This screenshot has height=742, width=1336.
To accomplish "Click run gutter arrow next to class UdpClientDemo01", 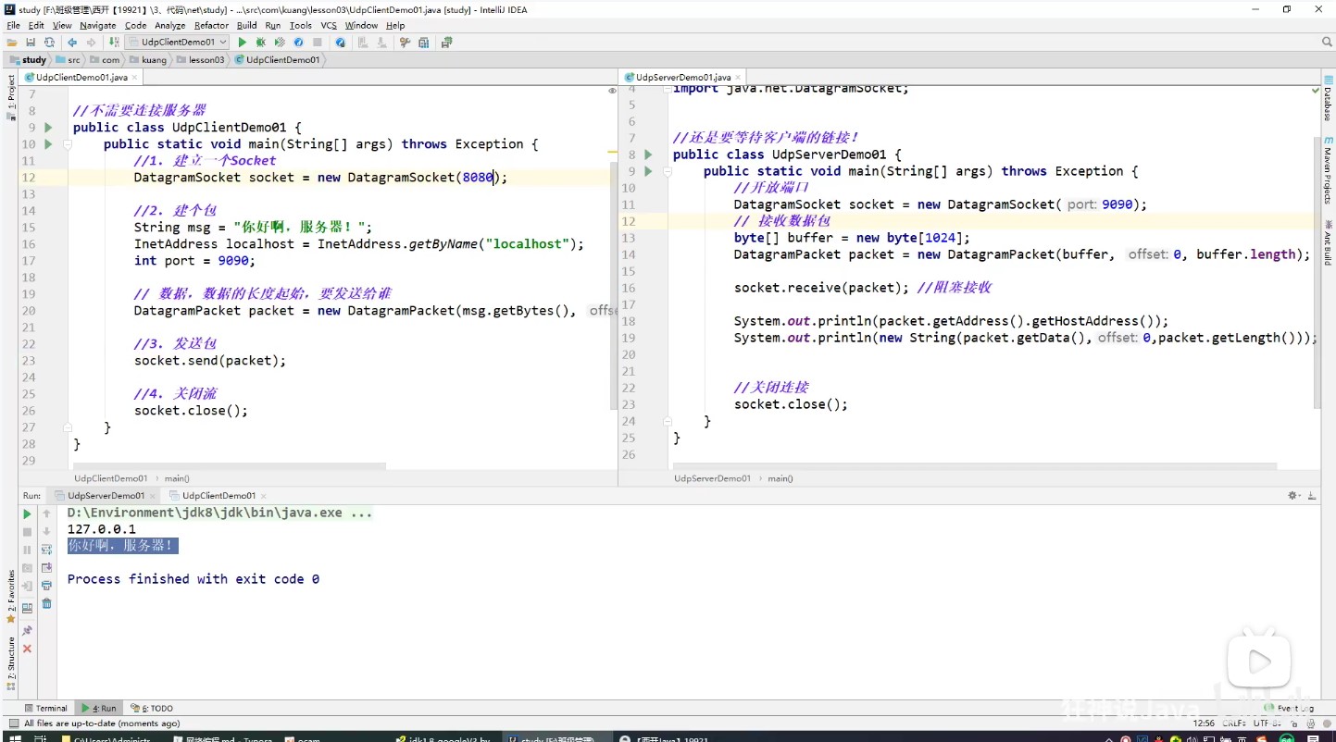I will click(x=49, y=128).
